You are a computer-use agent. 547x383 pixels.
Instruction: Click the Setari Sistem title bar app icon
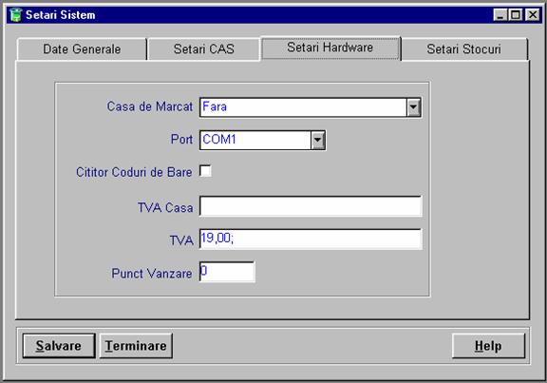pos(15,15)
